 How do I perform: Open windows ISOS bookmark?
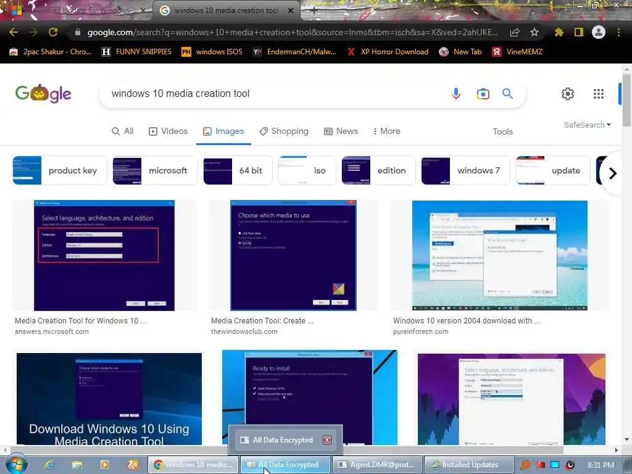click(x=212, y=52)
